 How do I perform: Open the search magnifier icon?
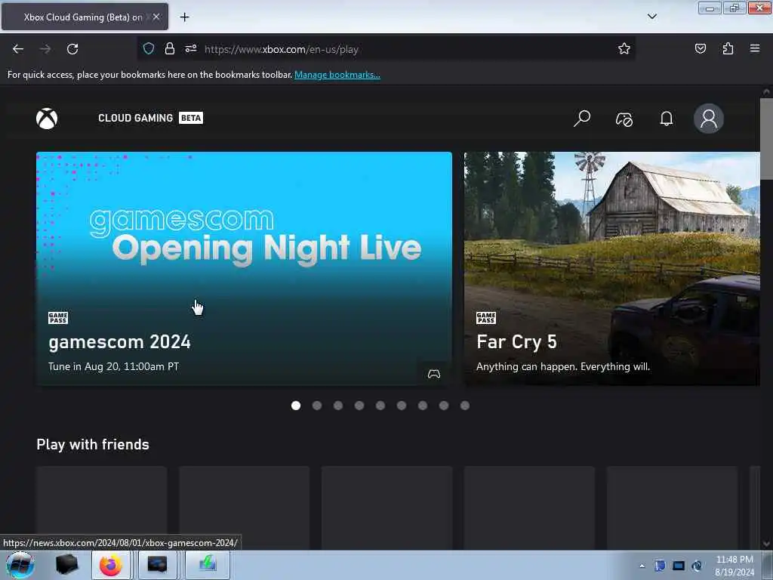coord(582,119)
